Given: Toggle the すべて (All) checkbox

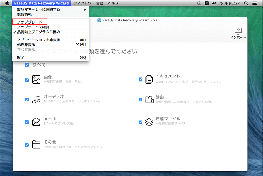Looking at the screenshot, I should click(27, 65).
